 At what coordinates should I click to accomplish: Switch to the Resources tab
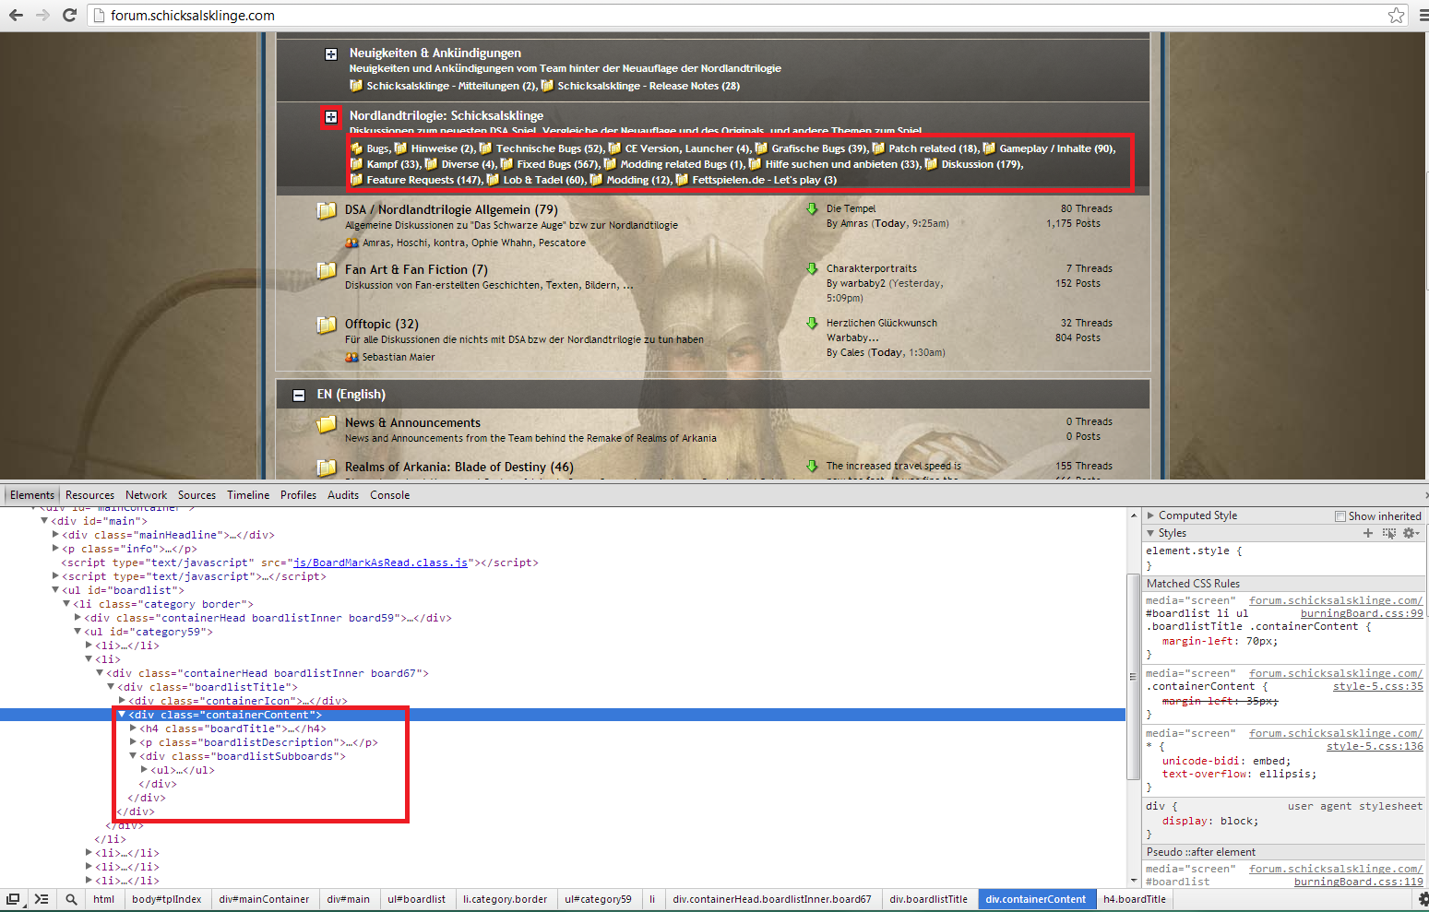pos(89,495)
